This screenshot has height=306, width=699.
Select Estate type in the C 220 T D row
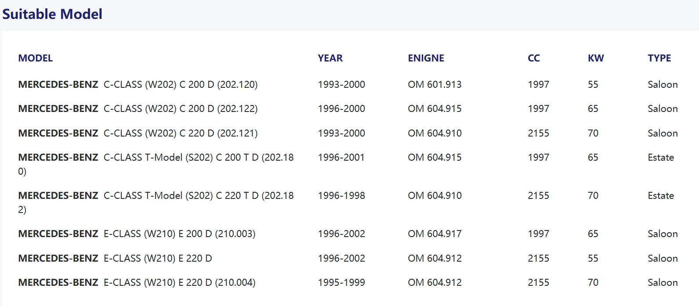pyautogui.click(x=661, y=195)
